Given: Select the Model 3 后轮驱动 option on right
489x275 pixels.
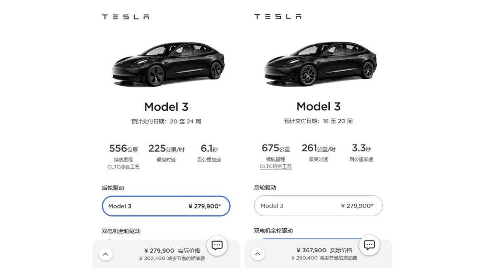Looking at the screenshot, I should [x=318, y=206].
